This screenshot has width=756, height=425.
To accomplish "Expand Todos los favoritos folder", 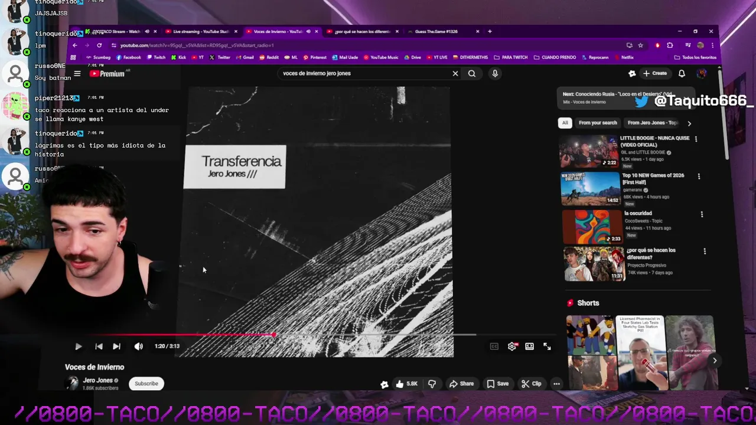I will tap(695, 57).
